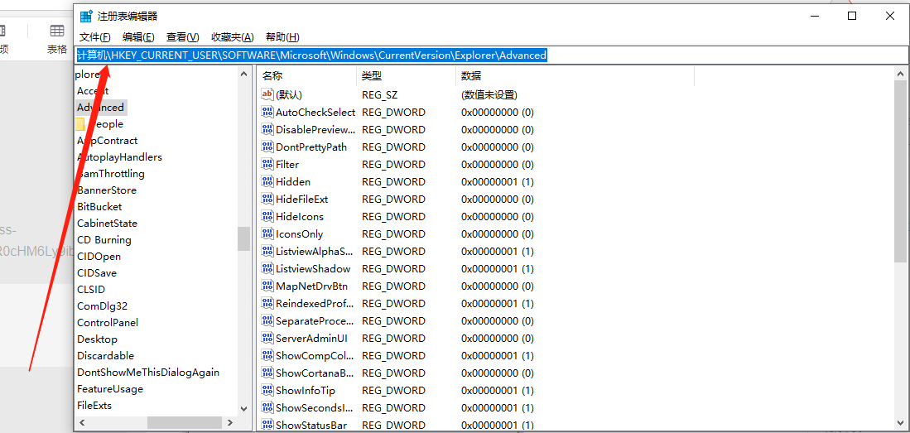Click the table icon in background window

click(x=57, y=30)
